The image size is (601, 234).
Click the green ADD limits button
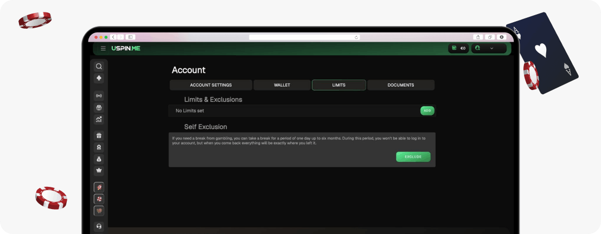[427, 110]
